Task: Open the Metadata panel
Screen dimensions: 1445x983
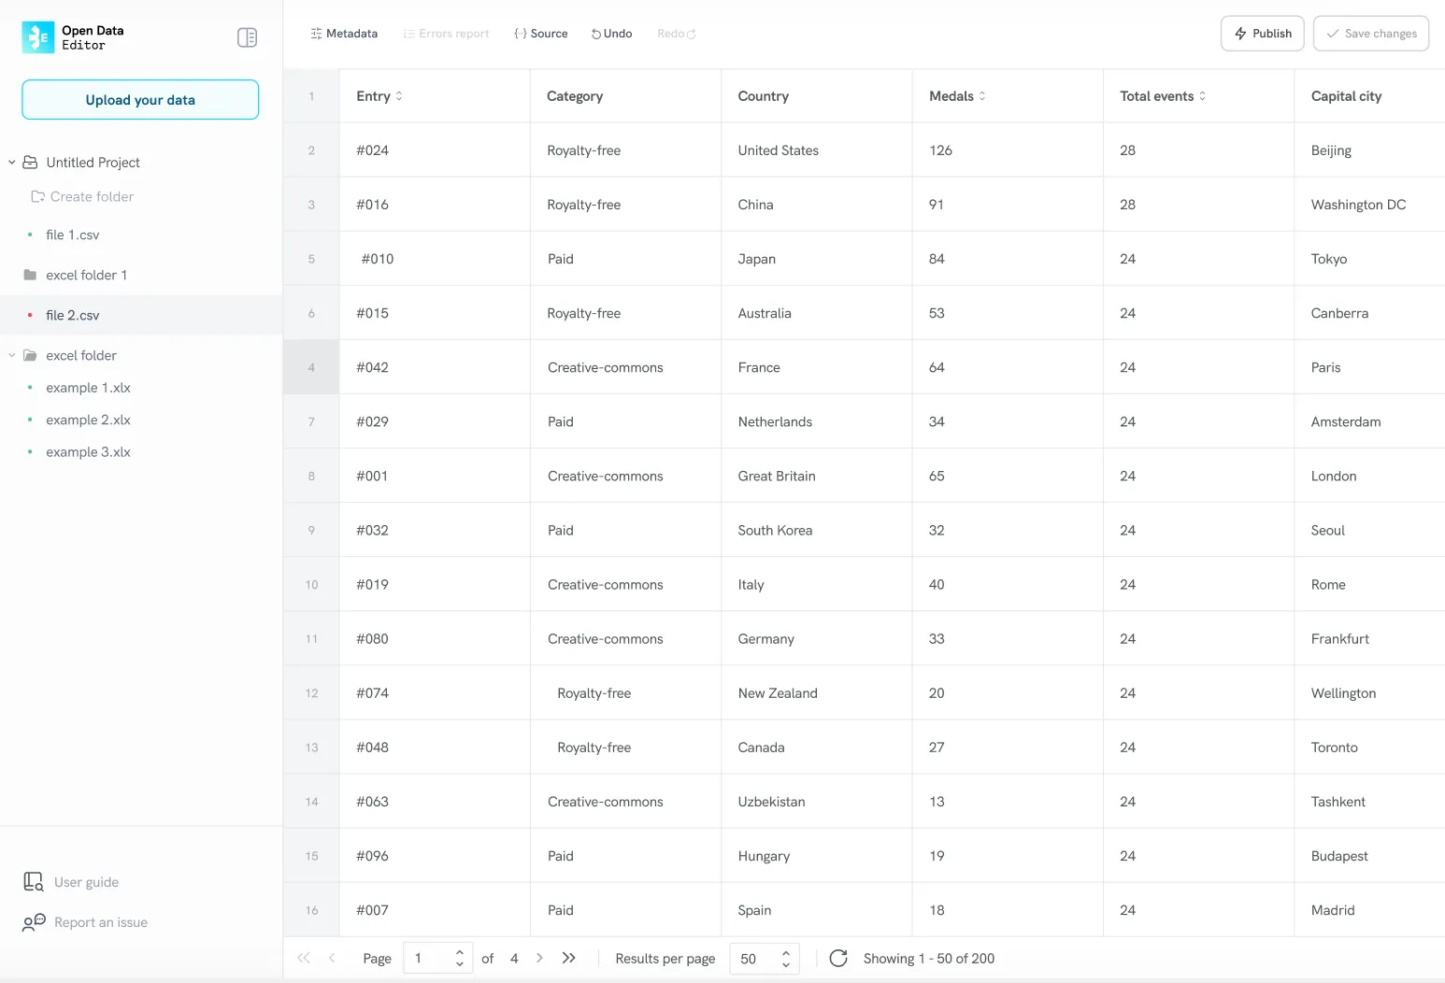Action: point(344,33)
